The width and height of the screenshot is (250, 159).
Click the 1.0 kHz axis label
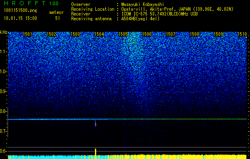coord(4,72)
